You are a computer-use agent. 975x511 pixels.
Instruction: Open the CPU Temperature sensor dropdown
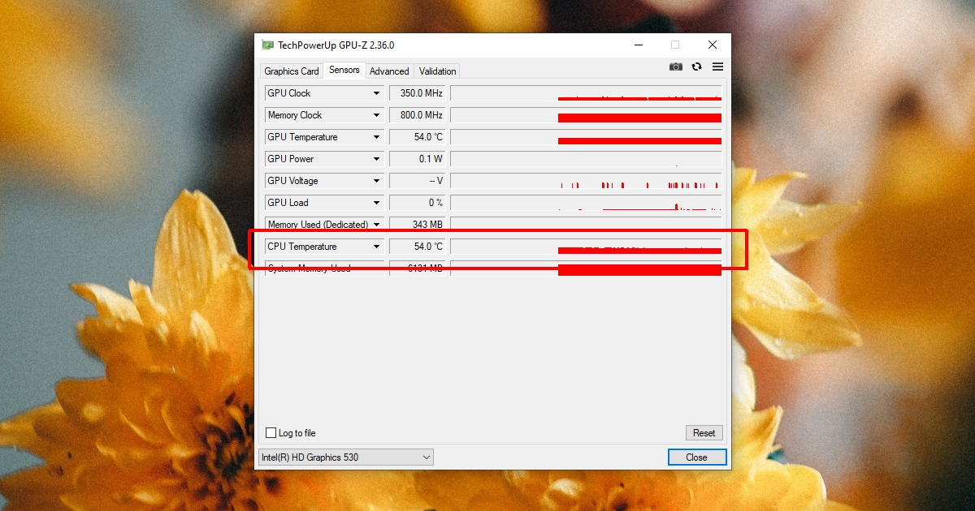(x=376, y=247)
